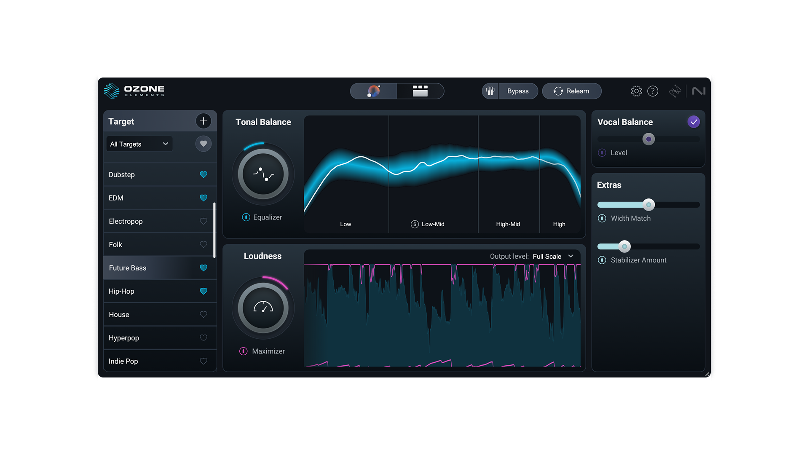Filter targets by favorites heart button
This screenshot has width=809, height=455.
click(x=203, y=144)
